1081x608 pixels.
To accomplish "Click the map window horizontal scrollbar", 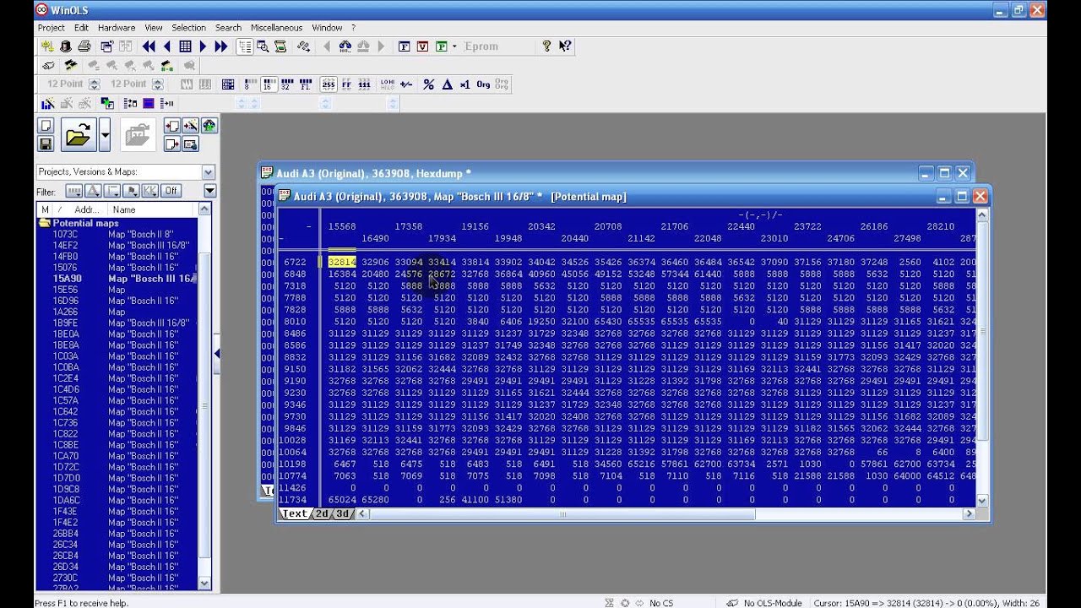I will (665, 513).
